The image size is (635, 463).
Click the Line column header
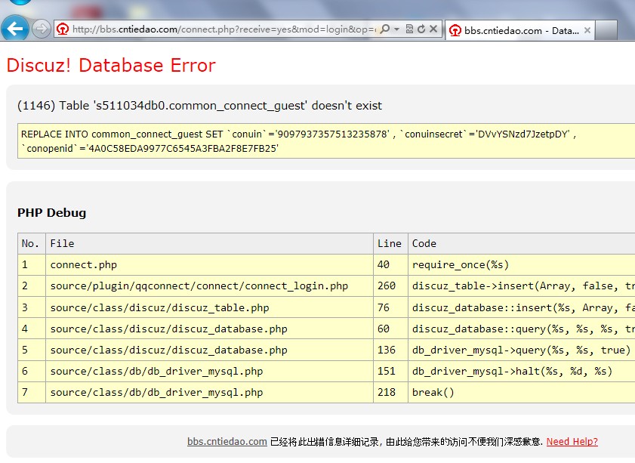pos(390,243)
